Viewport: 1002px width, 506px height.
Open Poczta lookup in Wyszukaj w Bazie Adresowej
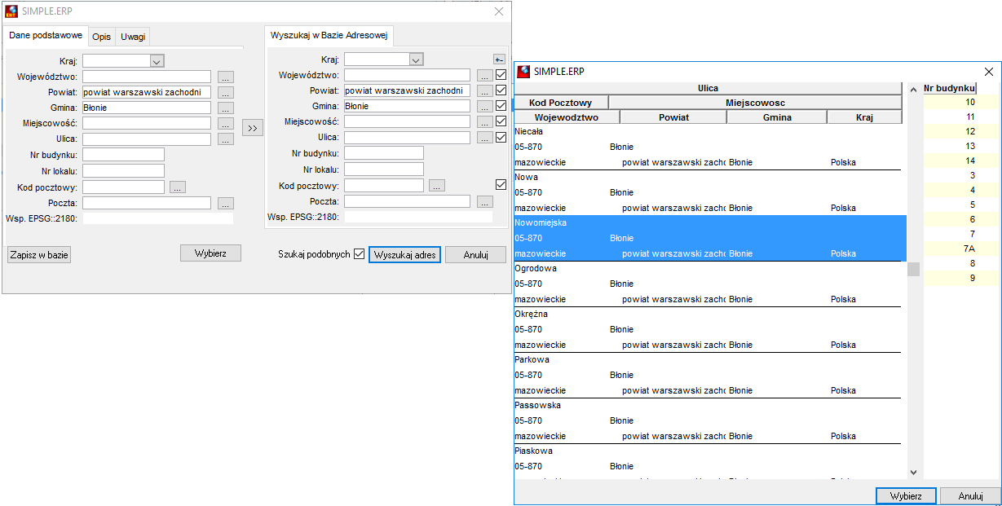[x=485, y=202]
